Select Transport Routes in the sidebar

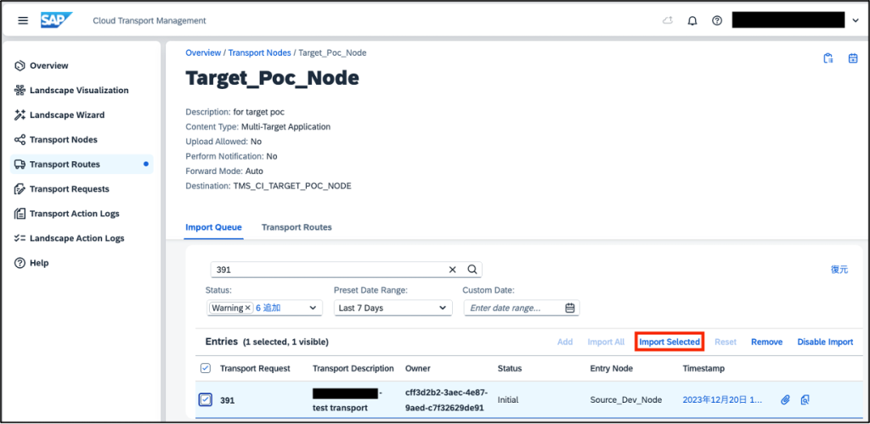pos(82,165)
